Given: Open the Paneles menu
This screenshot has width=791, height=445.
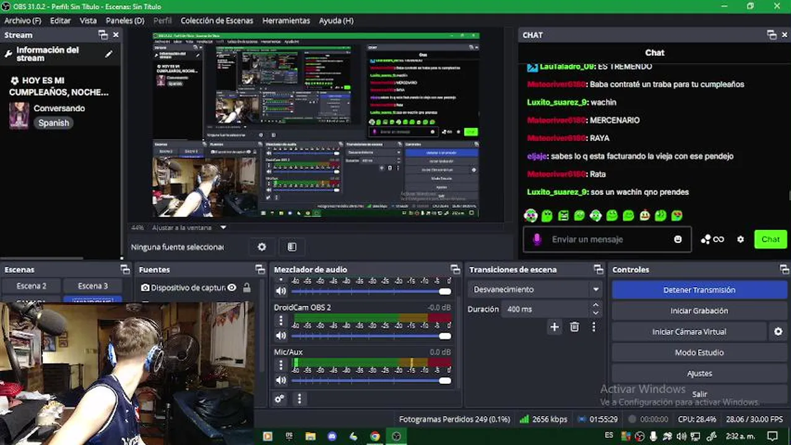Looking at the screenshot, I should (125, 20).
